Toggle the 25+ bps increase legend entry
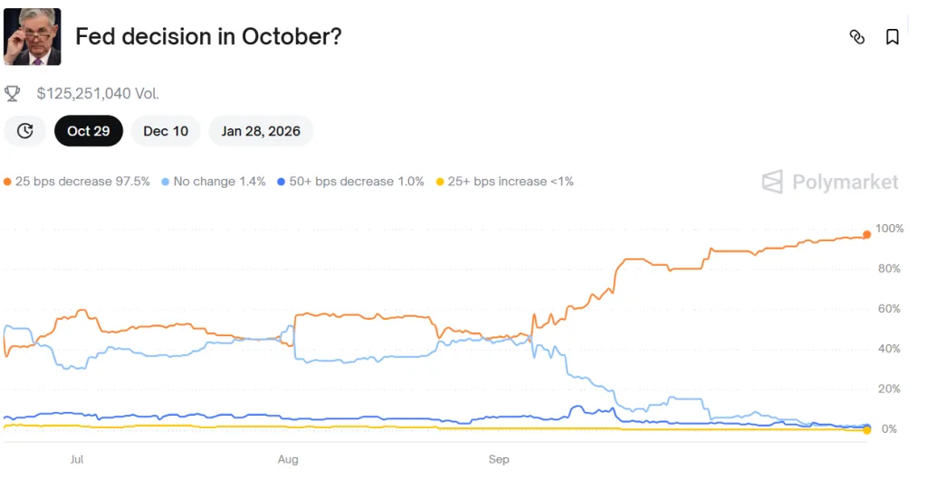 pos(510,182)
